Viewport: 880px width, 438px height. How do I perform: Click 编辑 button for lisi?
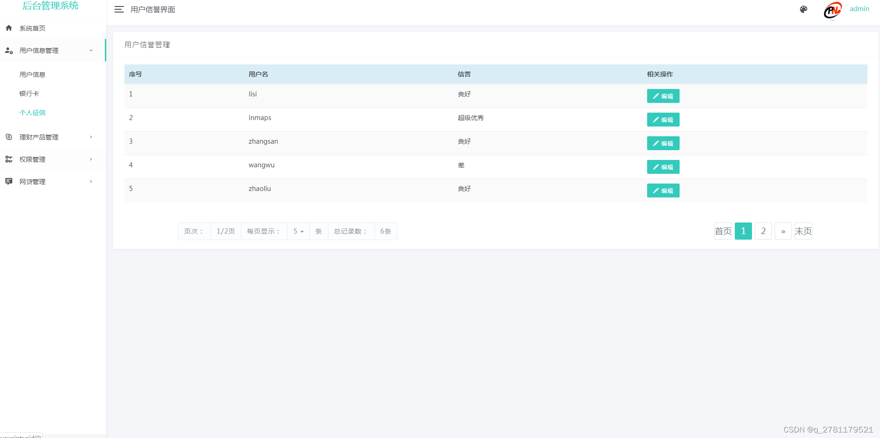point(663,96)
